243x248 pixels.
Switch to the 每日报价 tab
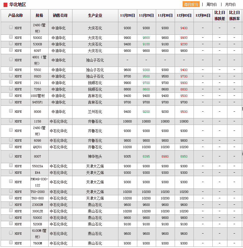point(191,4)
